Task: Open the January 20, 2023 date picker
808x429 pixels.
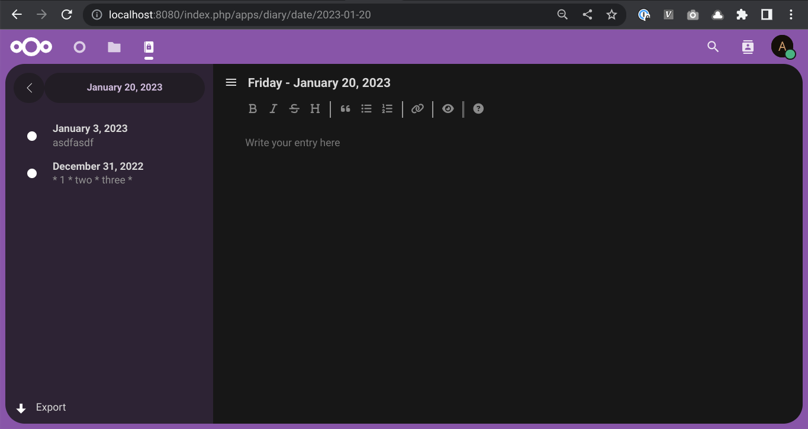Action: pyautogui.click(x=124, y=87)
